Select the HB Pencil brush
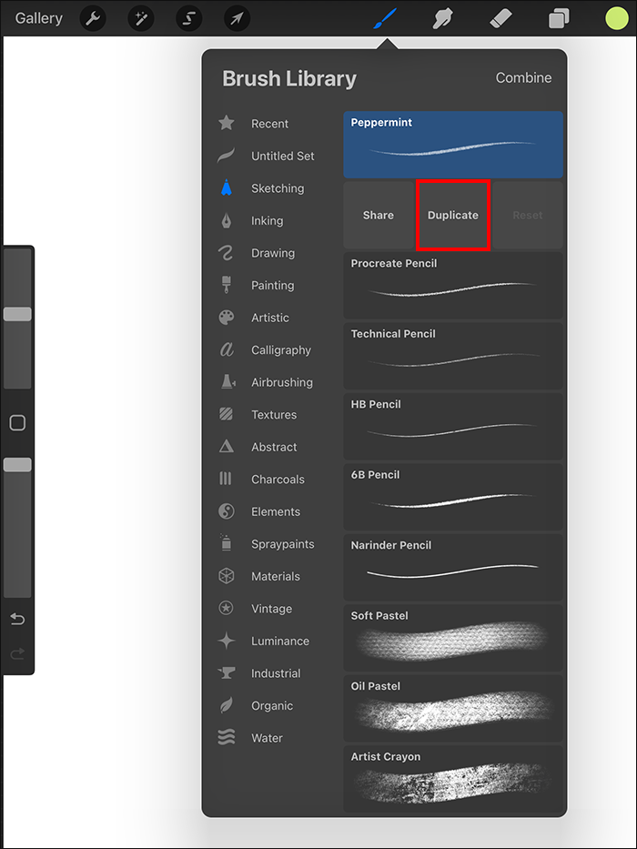Screen dimensions: 637x849 click(x=453, y=426)
